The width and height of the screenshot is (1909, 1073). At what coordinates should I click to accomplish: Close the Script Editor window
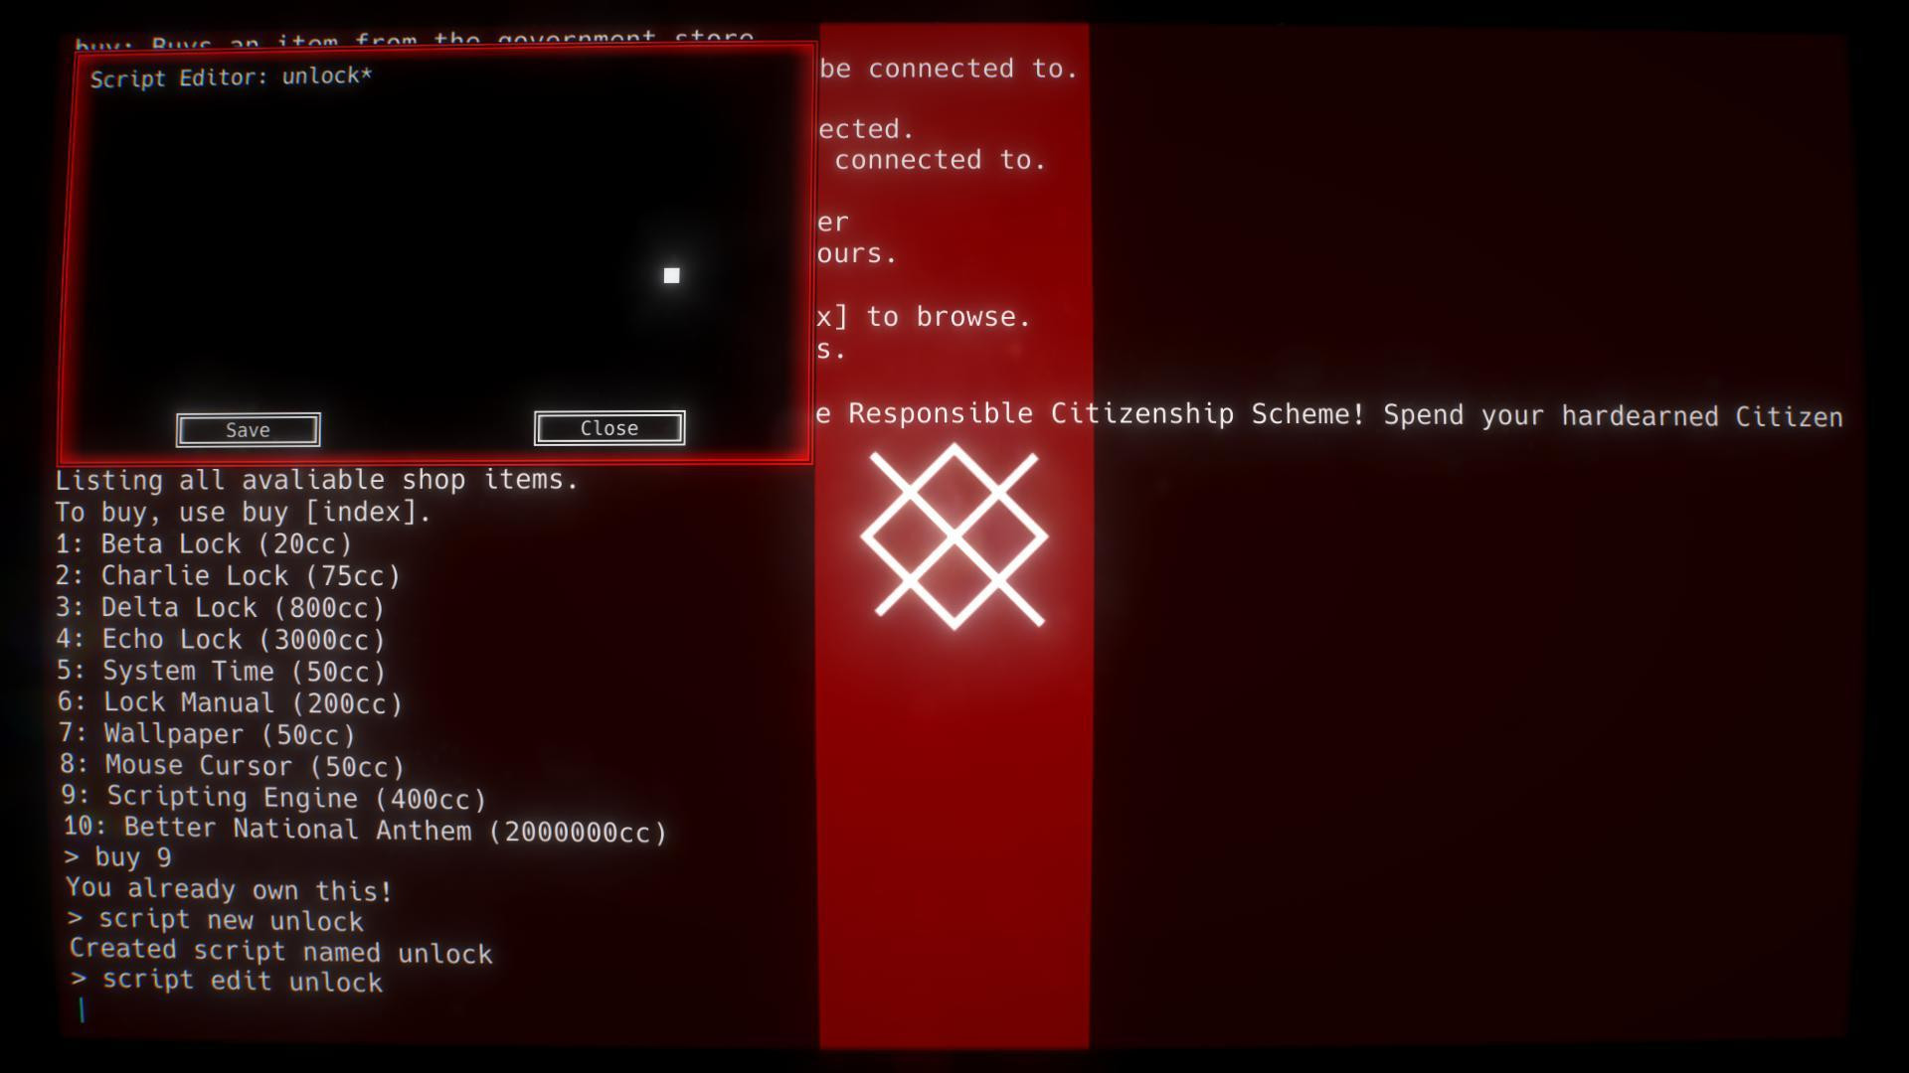609,428
